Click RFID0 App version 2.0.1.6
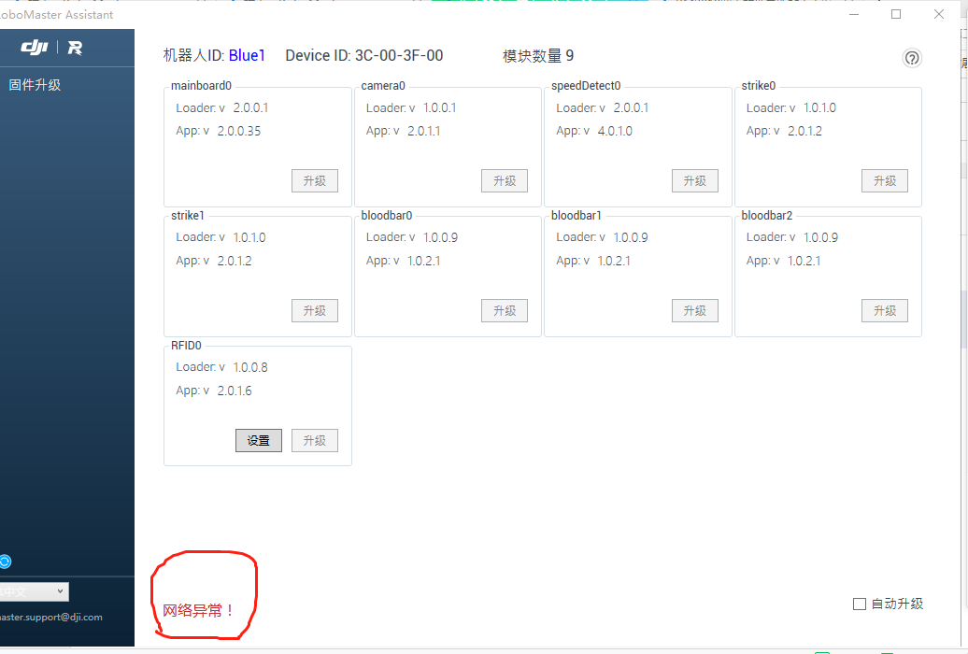Screen dimensions: 968x654 pyautogui.click(x=235, y=391)
